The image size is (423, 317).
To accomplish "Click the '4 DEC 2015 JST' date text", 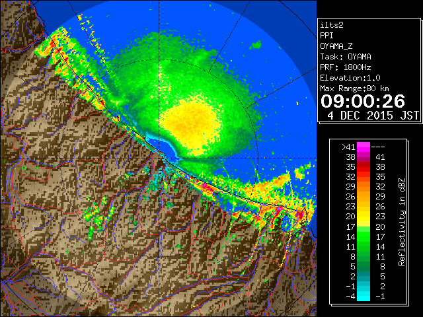I will (373, 116).
